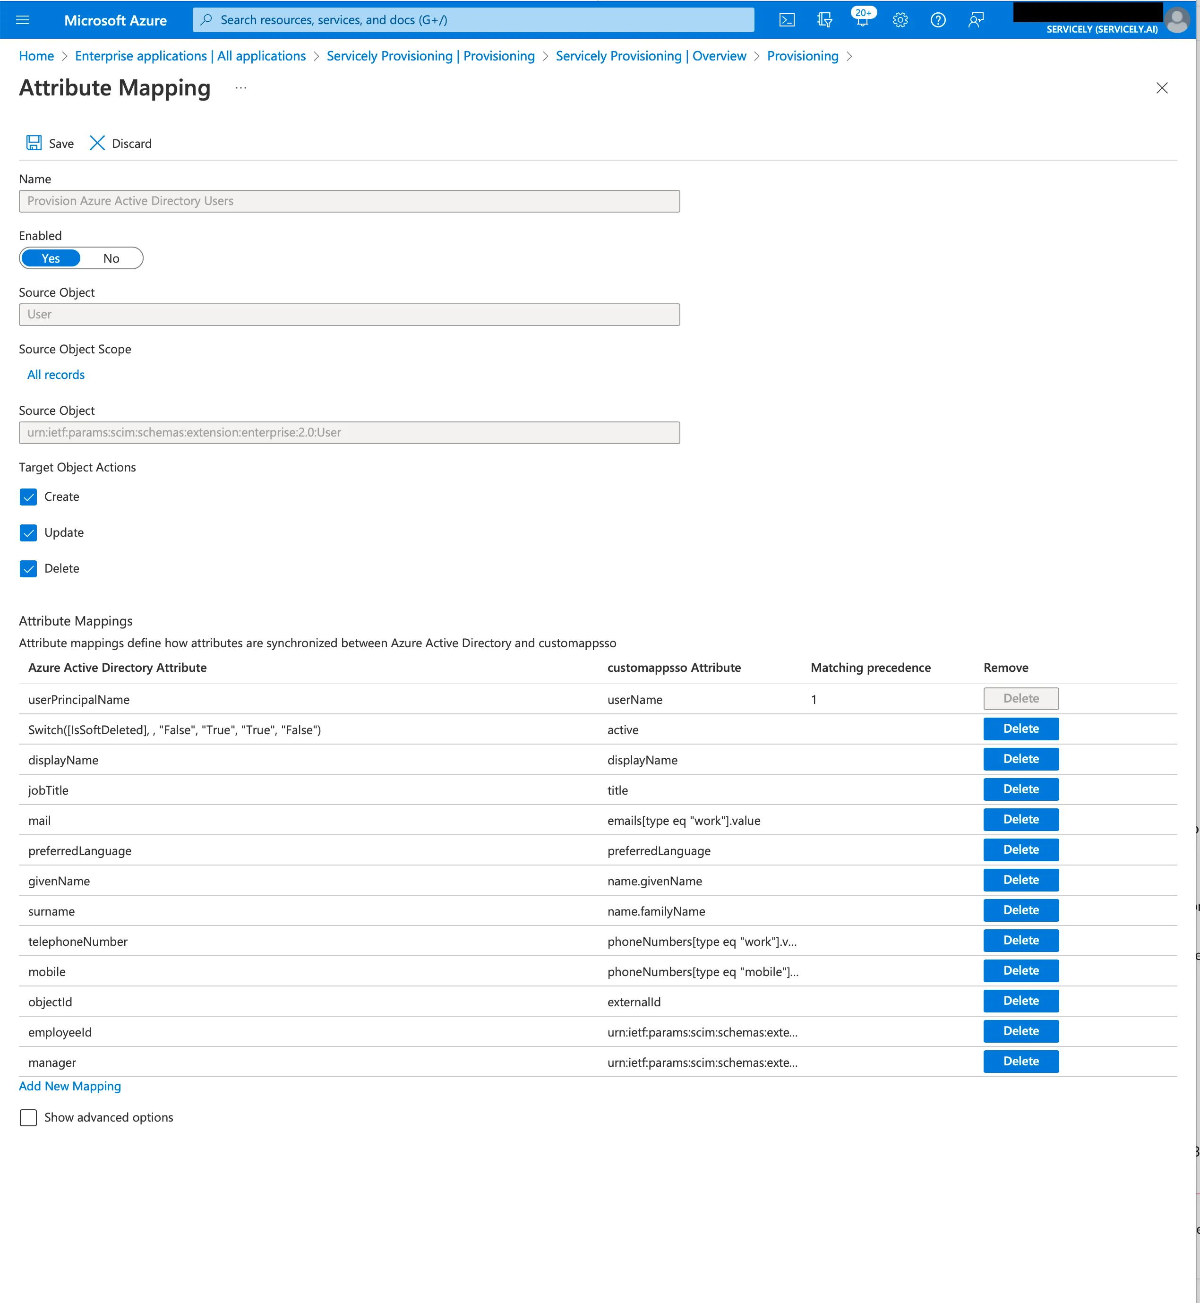Click the search magnifier icon

[x=206, y=20]
